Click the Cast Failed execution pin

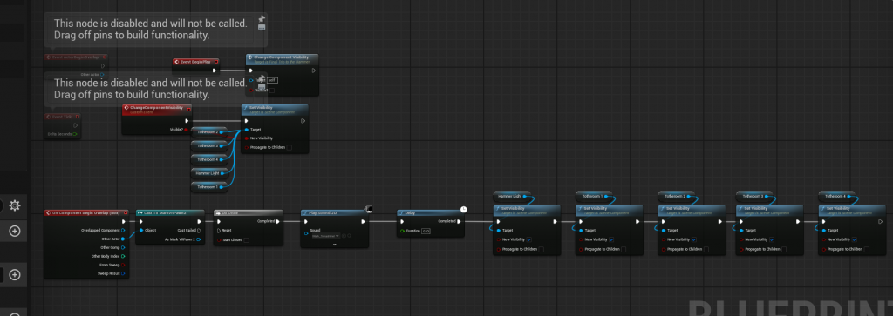(x=198, y=230)
